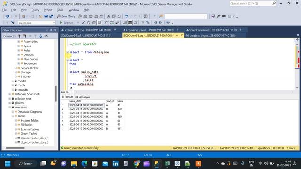
Task: Click the Paste icon in the toolbar
Action: click(119, 16)
